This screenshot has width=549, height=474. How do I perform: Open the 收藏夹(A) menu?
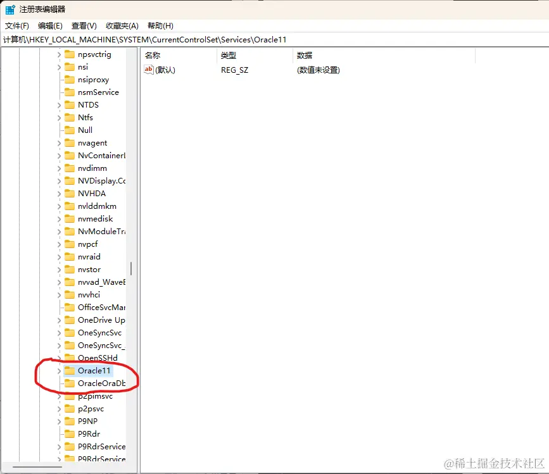coord(122,26)
